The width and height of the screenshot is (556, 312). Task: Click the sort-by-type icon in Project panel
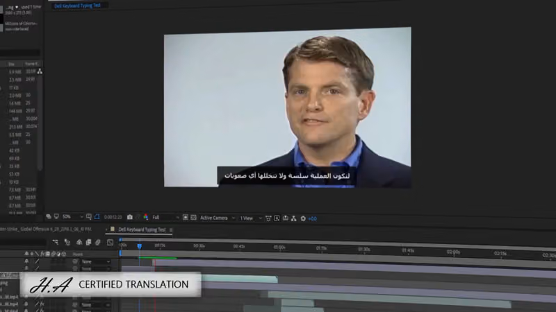pos(40,71)
